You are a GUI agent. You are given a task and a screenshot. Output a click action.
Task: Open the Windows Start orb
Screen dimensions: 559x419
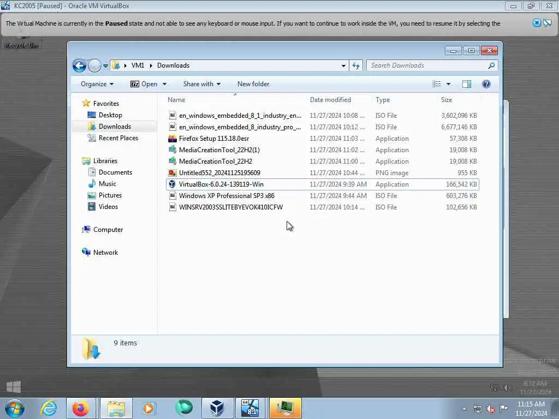click(x=15, y=408)
